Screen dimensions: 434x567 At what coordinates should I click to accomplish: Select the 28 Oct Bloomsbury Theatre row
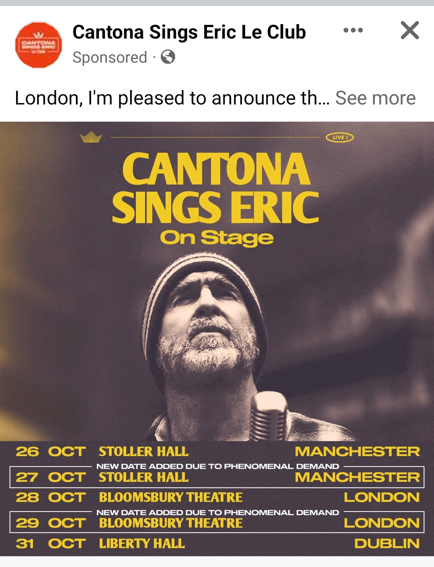coord(217,497)
